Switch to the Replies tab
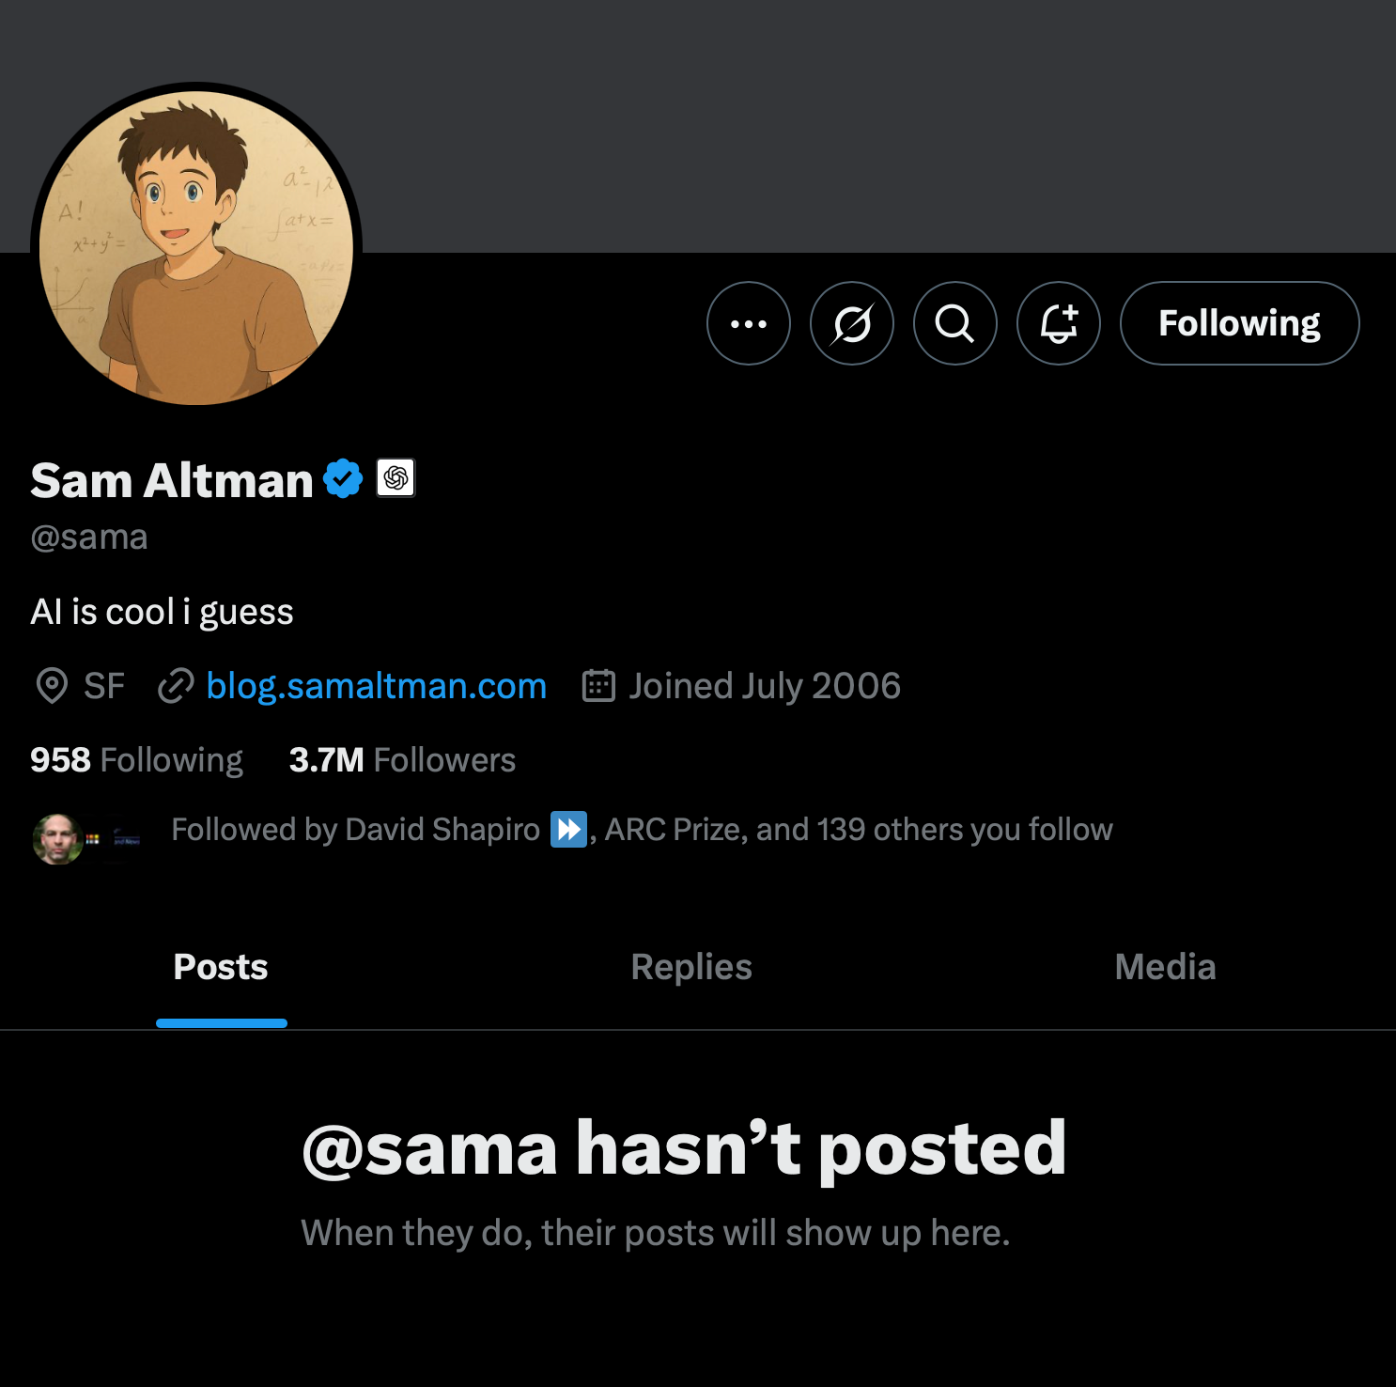 (x=691, y=967)
